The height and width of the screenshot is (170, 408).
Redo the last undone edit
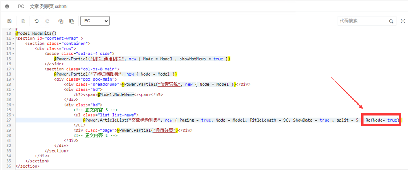click(47, 21)
